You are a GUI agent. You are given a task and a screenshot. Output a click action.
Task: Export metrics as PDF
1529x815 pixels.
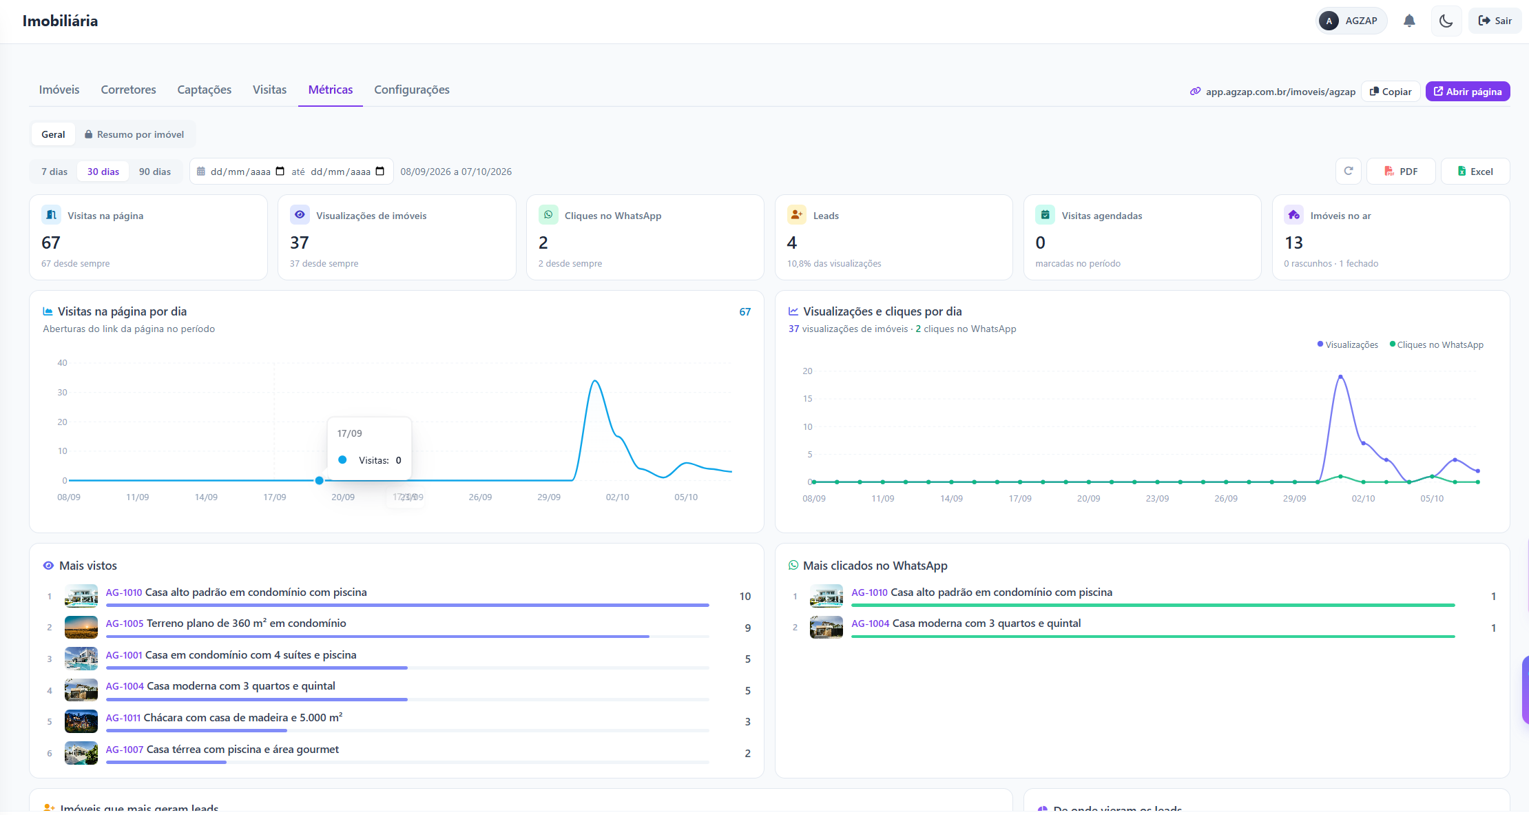tap(1401, 171)
